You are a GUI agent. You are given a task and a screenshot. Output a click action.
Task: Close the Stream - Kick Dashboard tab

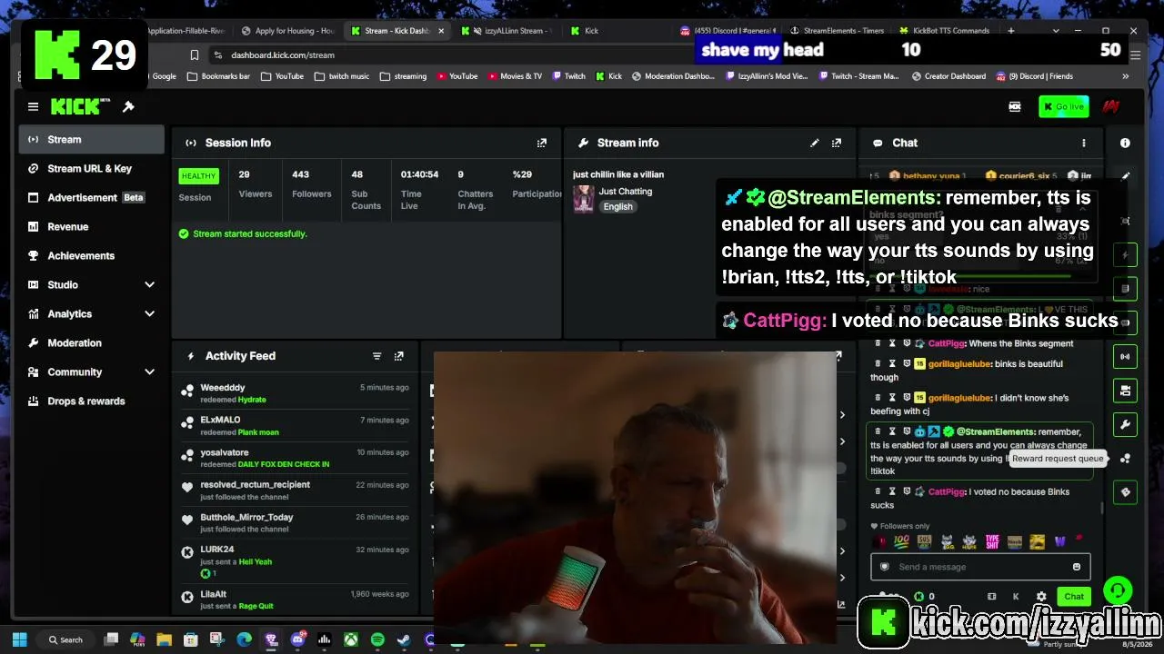click(441, 31)
